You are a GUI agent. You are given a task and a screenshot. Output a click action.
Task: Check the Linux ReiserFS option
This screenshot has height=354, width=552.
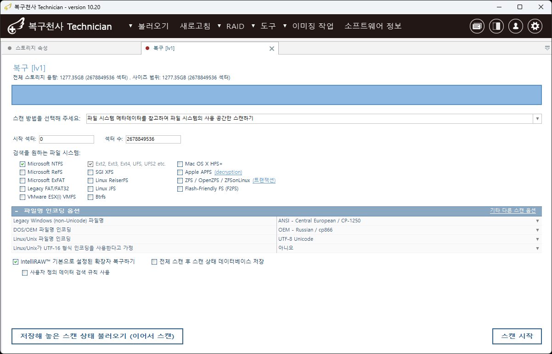90,180
